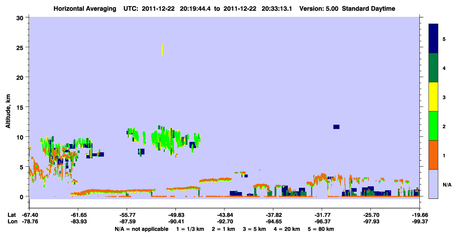This screenshot has width=466, height=239.
Task: Click longitude value -90.41
Action: pos(176,221)
